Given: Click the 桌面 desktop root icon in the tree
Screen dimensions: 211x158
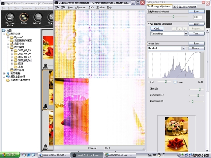Looking at the screenshot, I should coord(4,31).
